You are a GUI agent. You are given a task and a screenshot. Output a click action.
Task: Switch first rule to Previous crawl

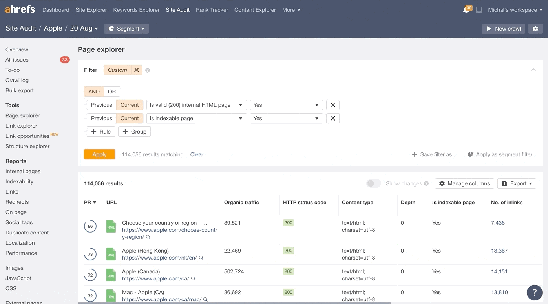pyautogui.click(x=101, y=105)
